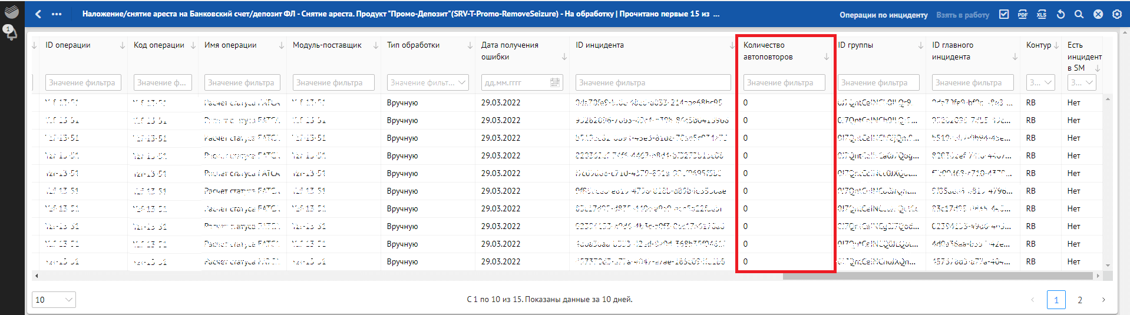Go back using the left chevron
This screenshot has width=1130, height=315.
click(38, 14)
